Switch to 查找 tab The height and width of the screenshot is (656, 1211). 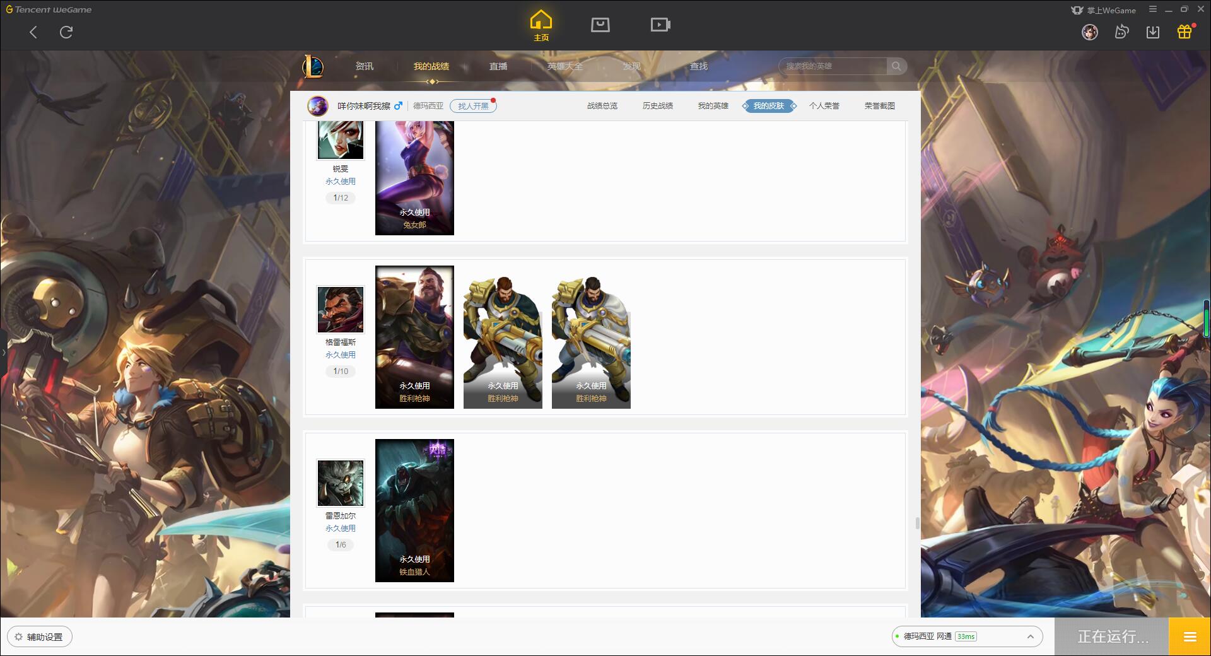(699, 66)
